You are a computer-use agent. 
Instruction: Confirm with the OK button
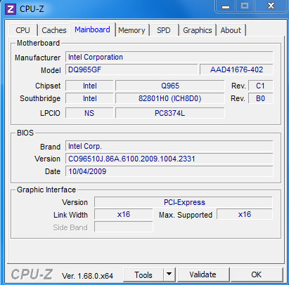pyautogui.click(x=257, y=274)
